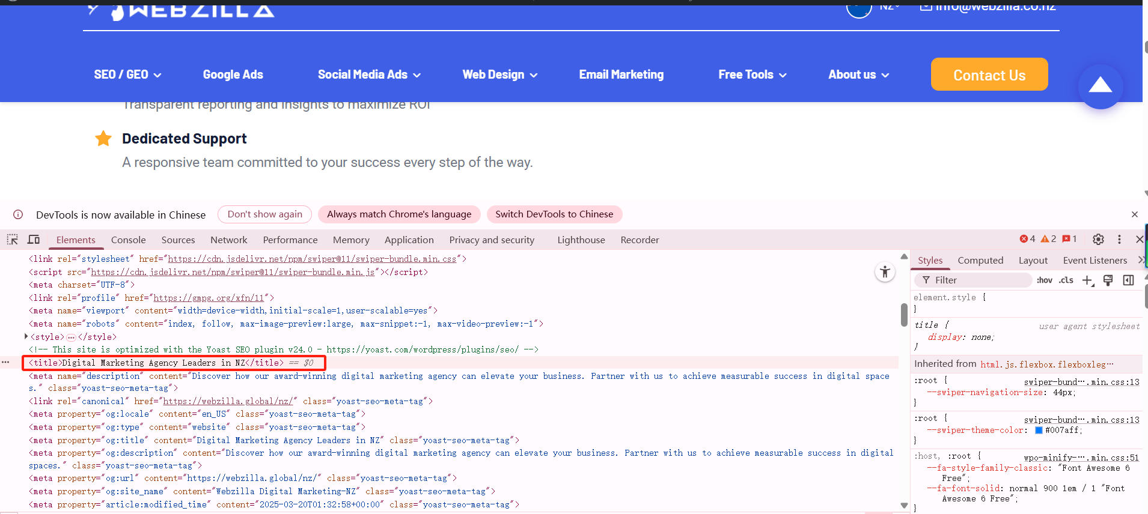Click the orange warnings count indicator
The width and height of the screenshot is (1148, 514).
(x=1048, y=239)
